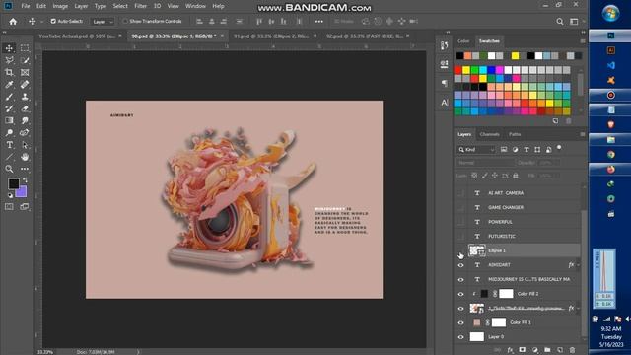Click the foreground color swatch
Viewport: 631px width, 355px height.
13,184
